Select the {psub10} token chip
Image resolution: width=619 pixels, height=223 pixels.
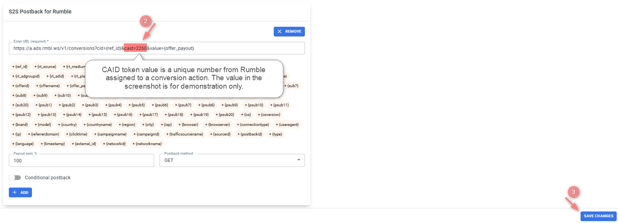coord(254,105)
